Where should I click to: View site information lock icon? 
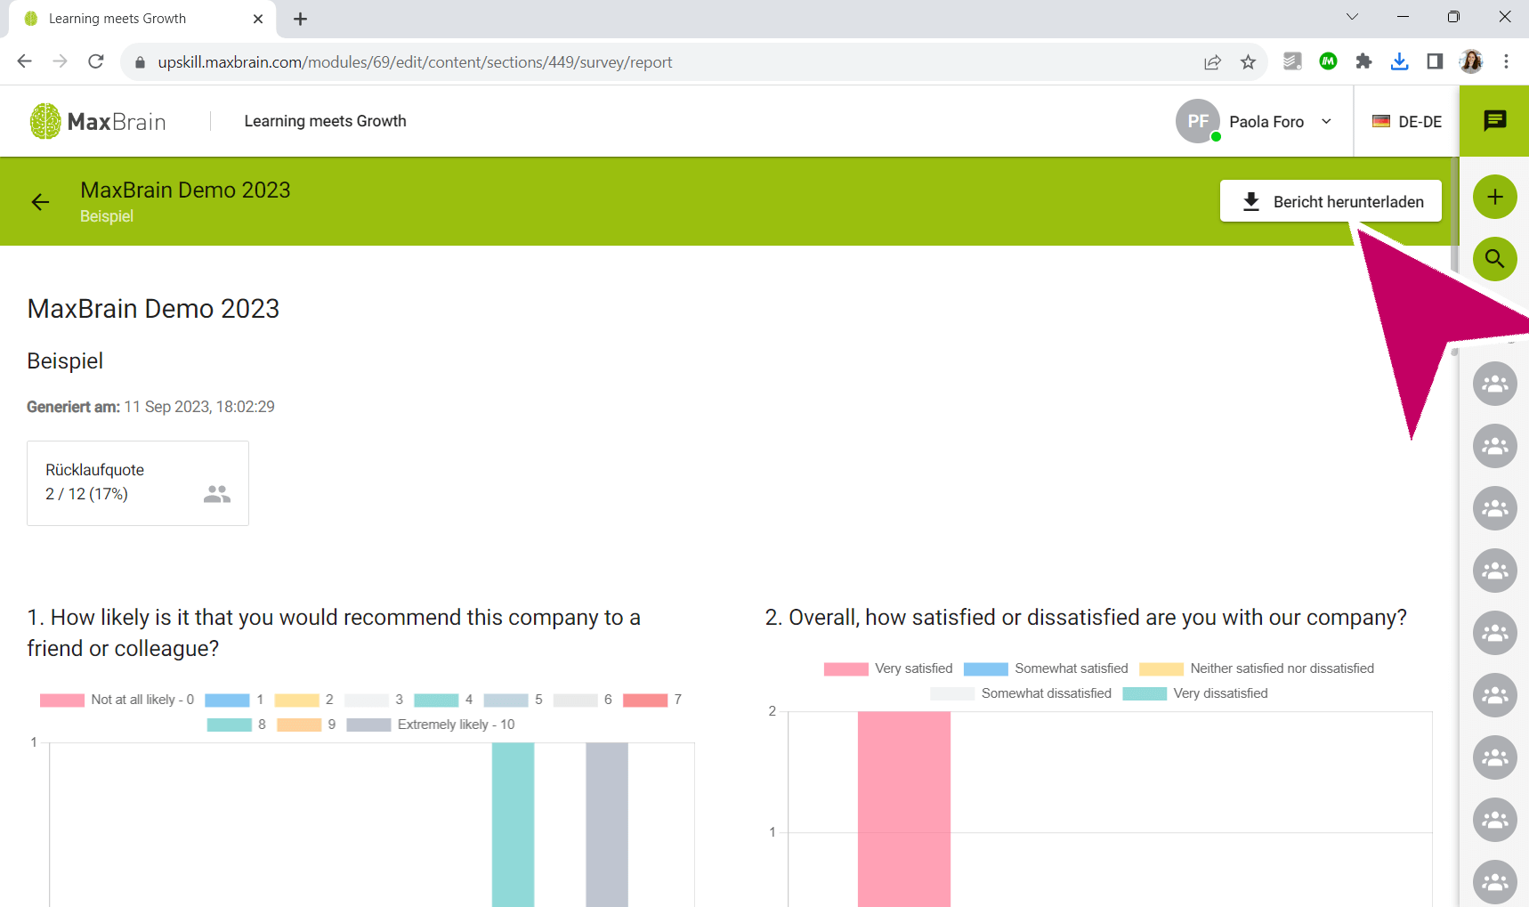click(139, 62)
